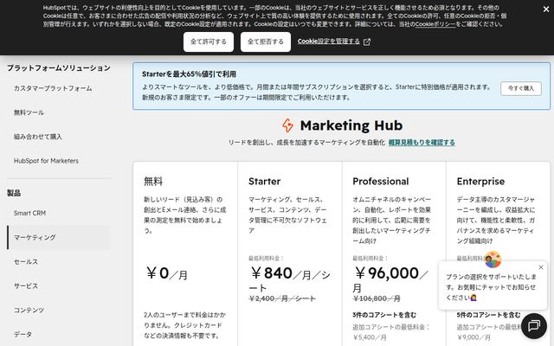Select HubSpot for Marketers sidebar item
Viewport: 554px width, 346px height.
click(46, 161)
